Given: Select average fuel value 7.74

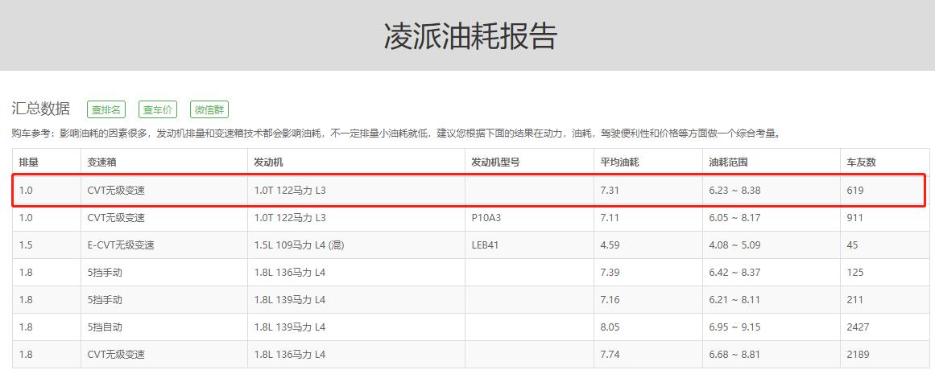Looking at the screenshot, I should (x=610, y=355).
